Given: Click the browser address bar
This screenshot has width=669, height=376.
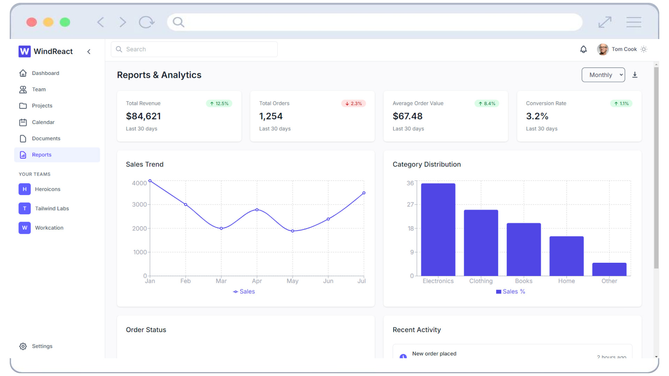Looking at the screenshot, I should tap(375, 22).
